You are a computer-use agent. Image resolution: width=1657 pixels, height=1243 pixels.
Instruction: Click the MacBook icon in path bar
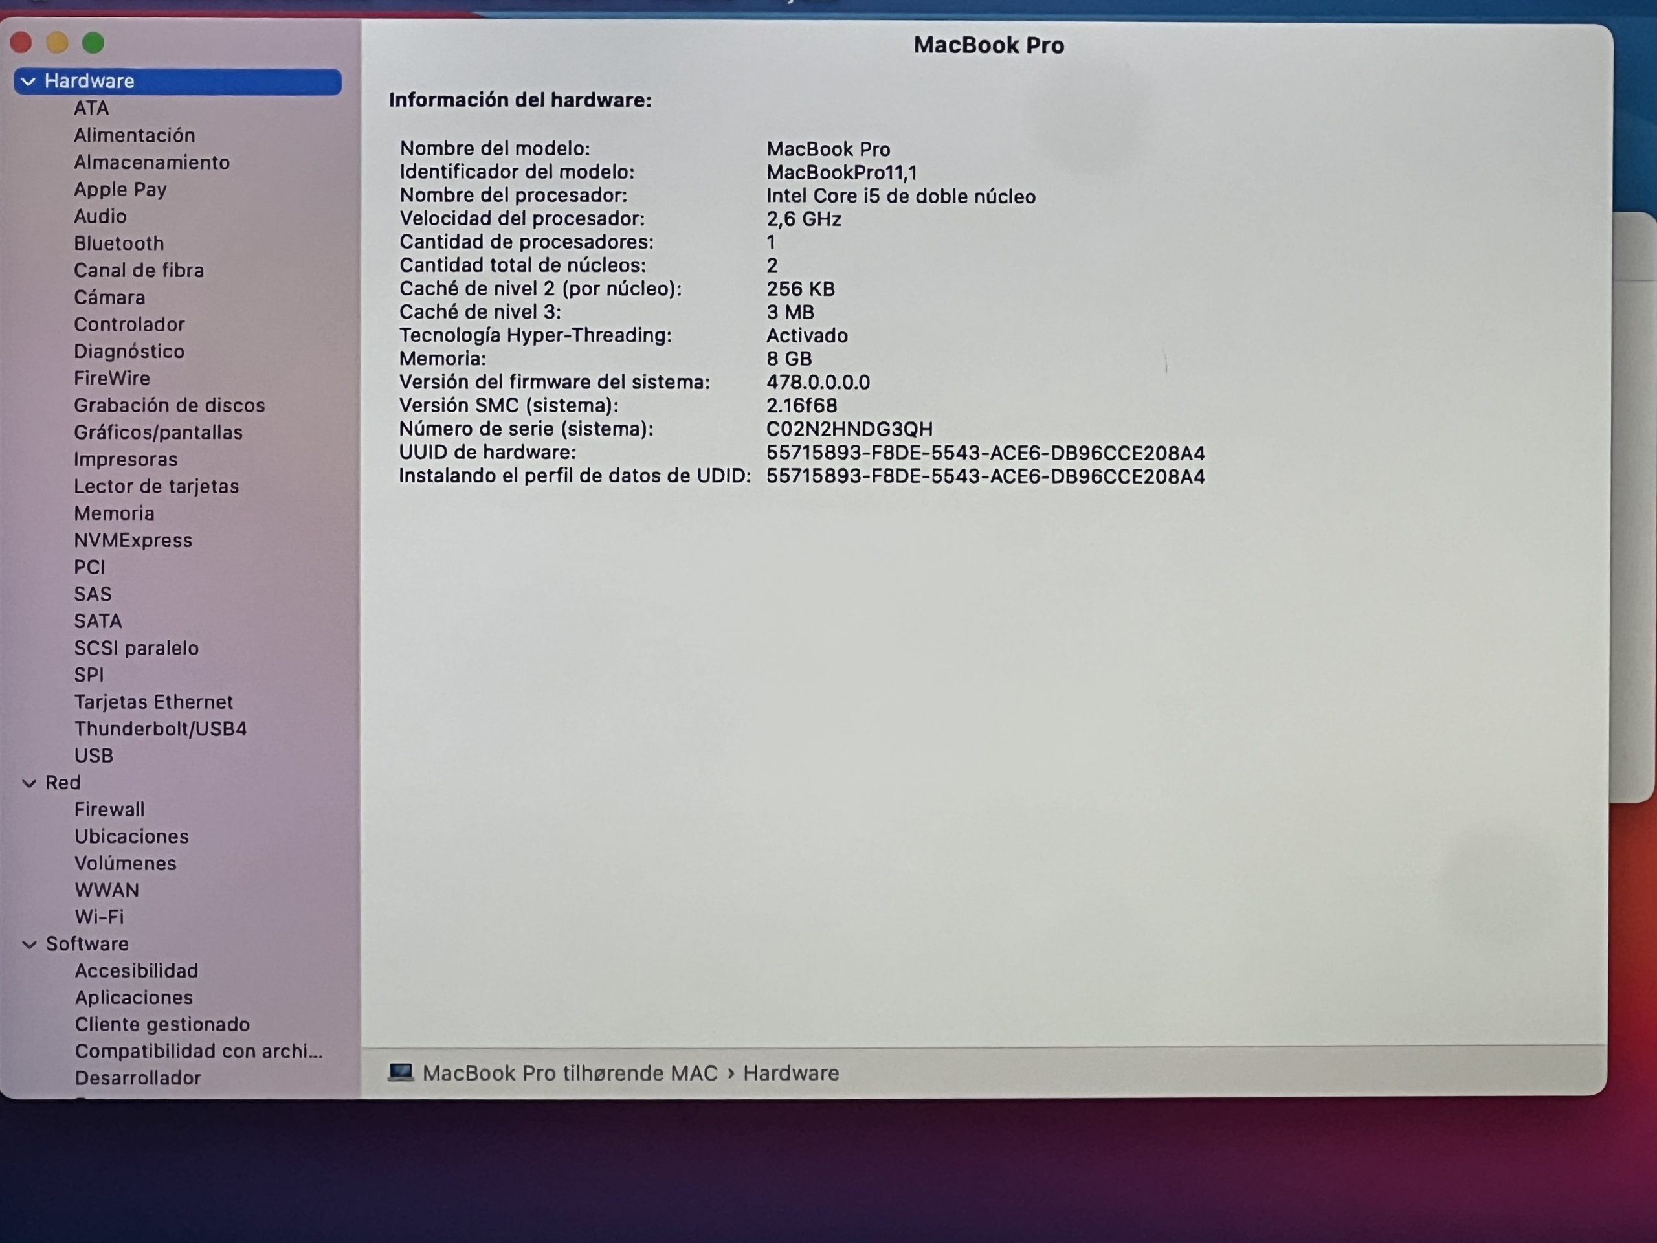coord(401,1072)
